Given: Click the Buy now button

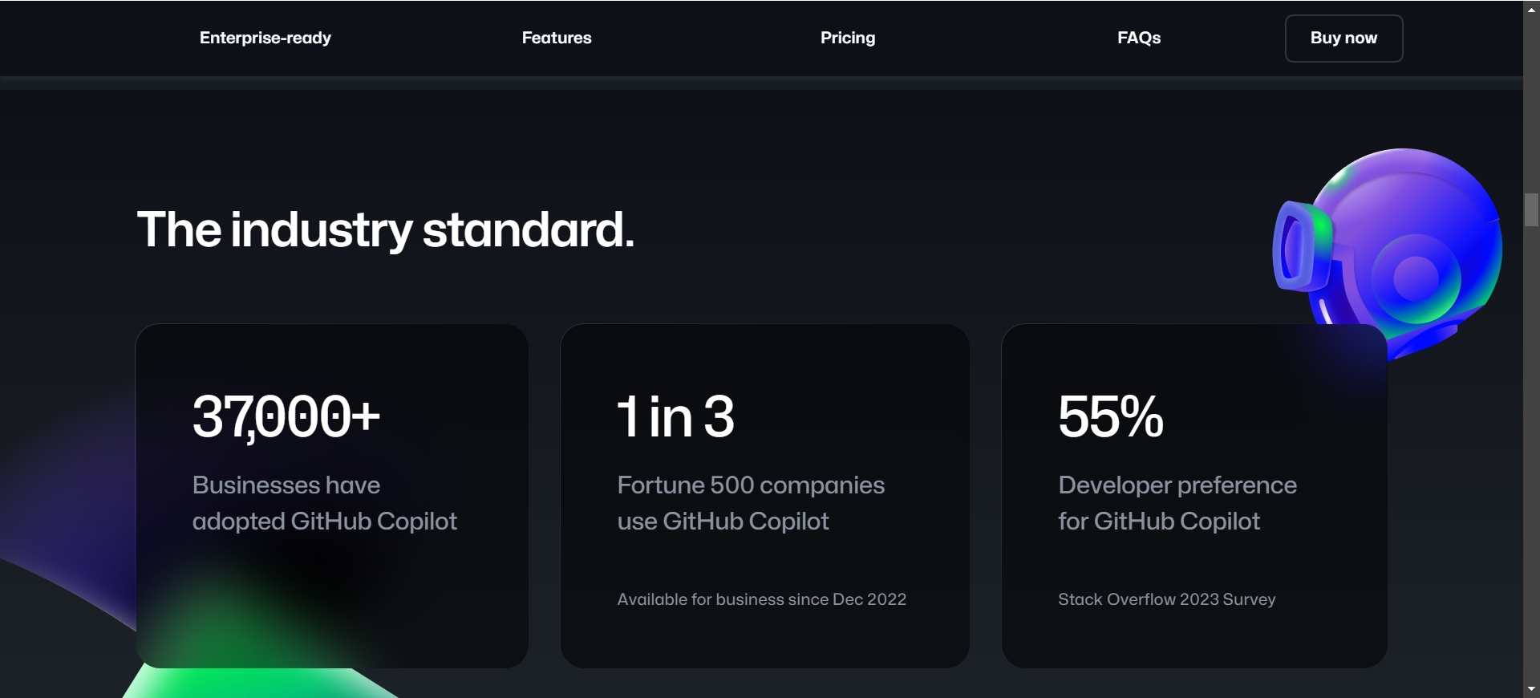Looking at the screenshot, I should [x=1344, y=39].
